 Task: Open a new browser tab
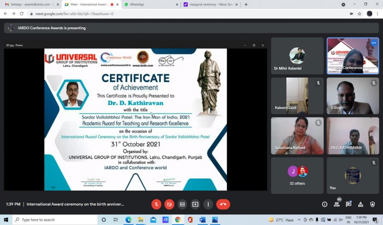246,4
